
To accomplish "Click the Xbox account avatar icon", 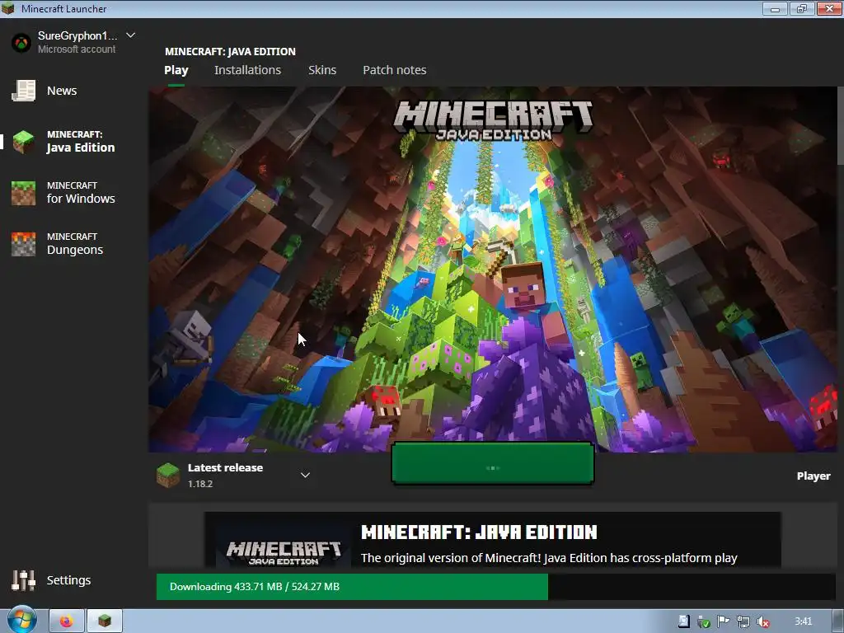I will pos(21,43).
